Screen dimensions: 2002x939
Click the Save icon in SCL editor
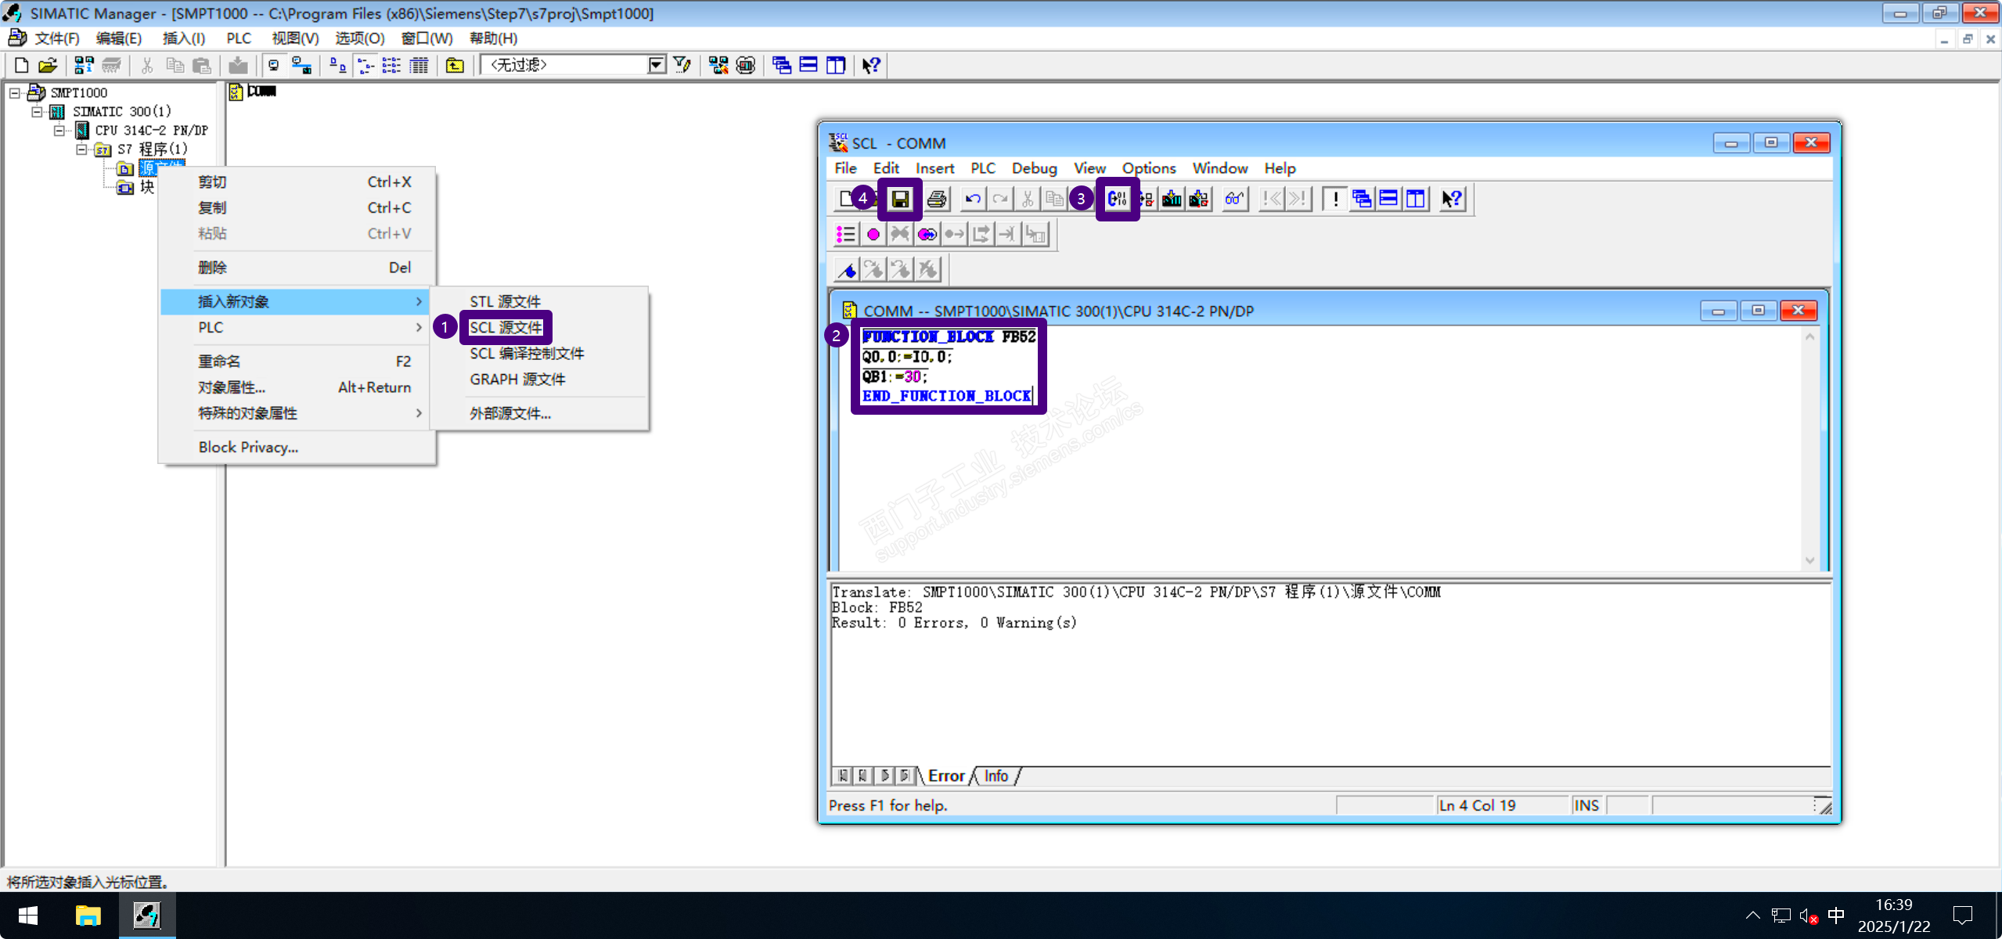(x=900, y=199)
